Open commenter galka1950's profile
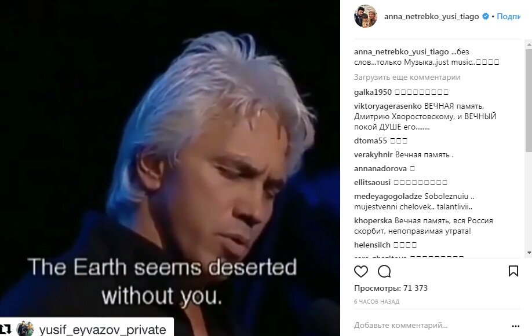 (x=373, y=92)
